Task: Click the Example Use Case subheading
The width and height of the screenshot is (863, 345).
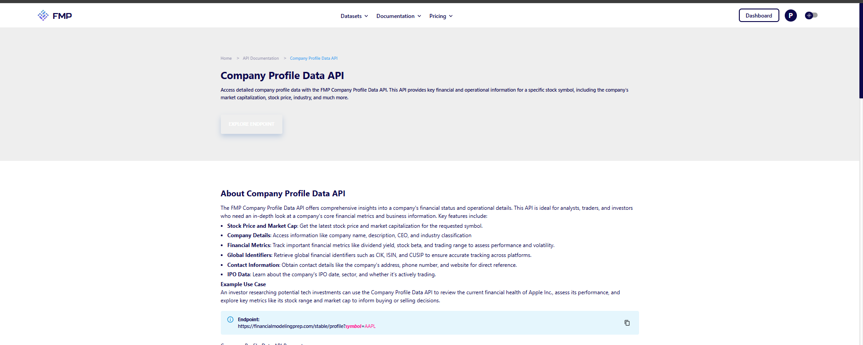Action: (243, 284)
